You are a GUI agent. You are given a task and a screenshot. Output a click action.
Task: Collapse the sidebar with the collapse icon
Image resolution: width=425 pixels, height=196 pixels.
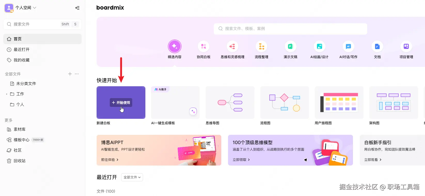(x=77, y=8)
